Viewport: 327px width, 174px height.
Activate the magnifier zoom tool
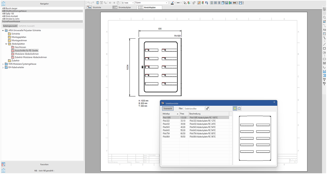pyautogui.click(x=324, y=17)
